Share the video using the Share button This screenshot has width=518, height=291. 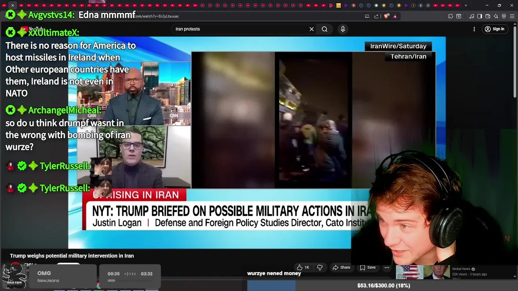point(341,268)
